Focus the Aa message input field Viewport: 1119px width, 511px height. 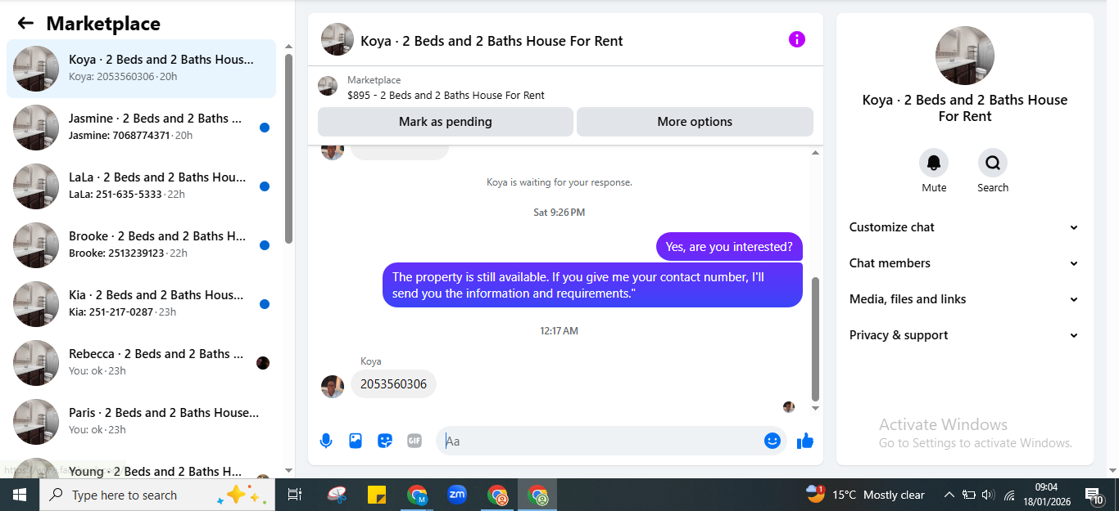pos(602,441)
